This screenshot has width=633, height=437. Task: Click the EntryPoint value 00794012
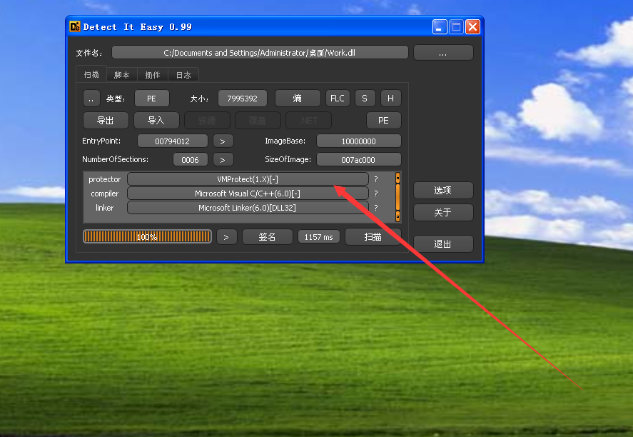tap(173, 141)
